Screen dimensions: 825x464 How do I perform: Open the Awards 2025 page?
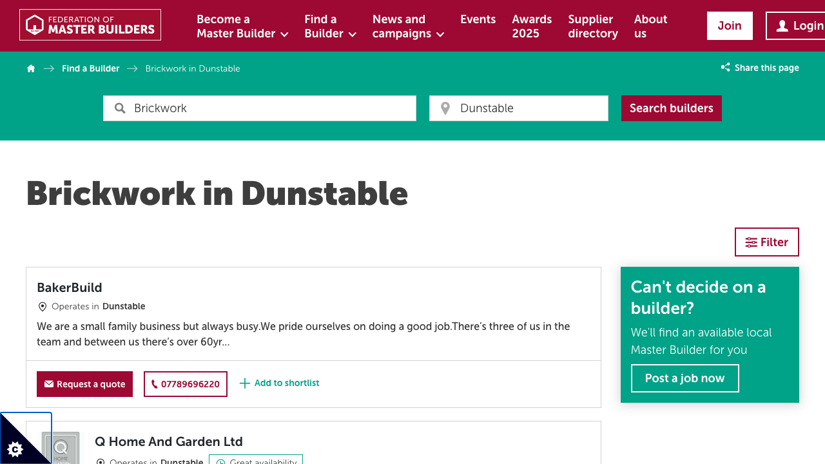coord(531,26)
